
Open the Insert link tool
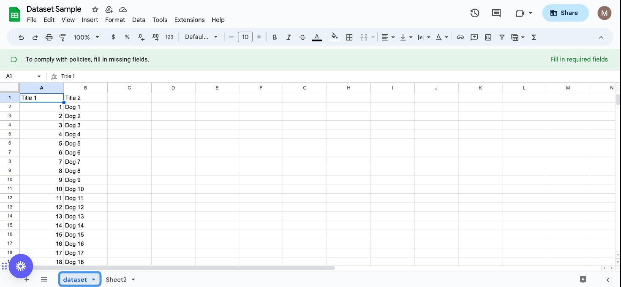pyautogui.click(x=460, y=37)
